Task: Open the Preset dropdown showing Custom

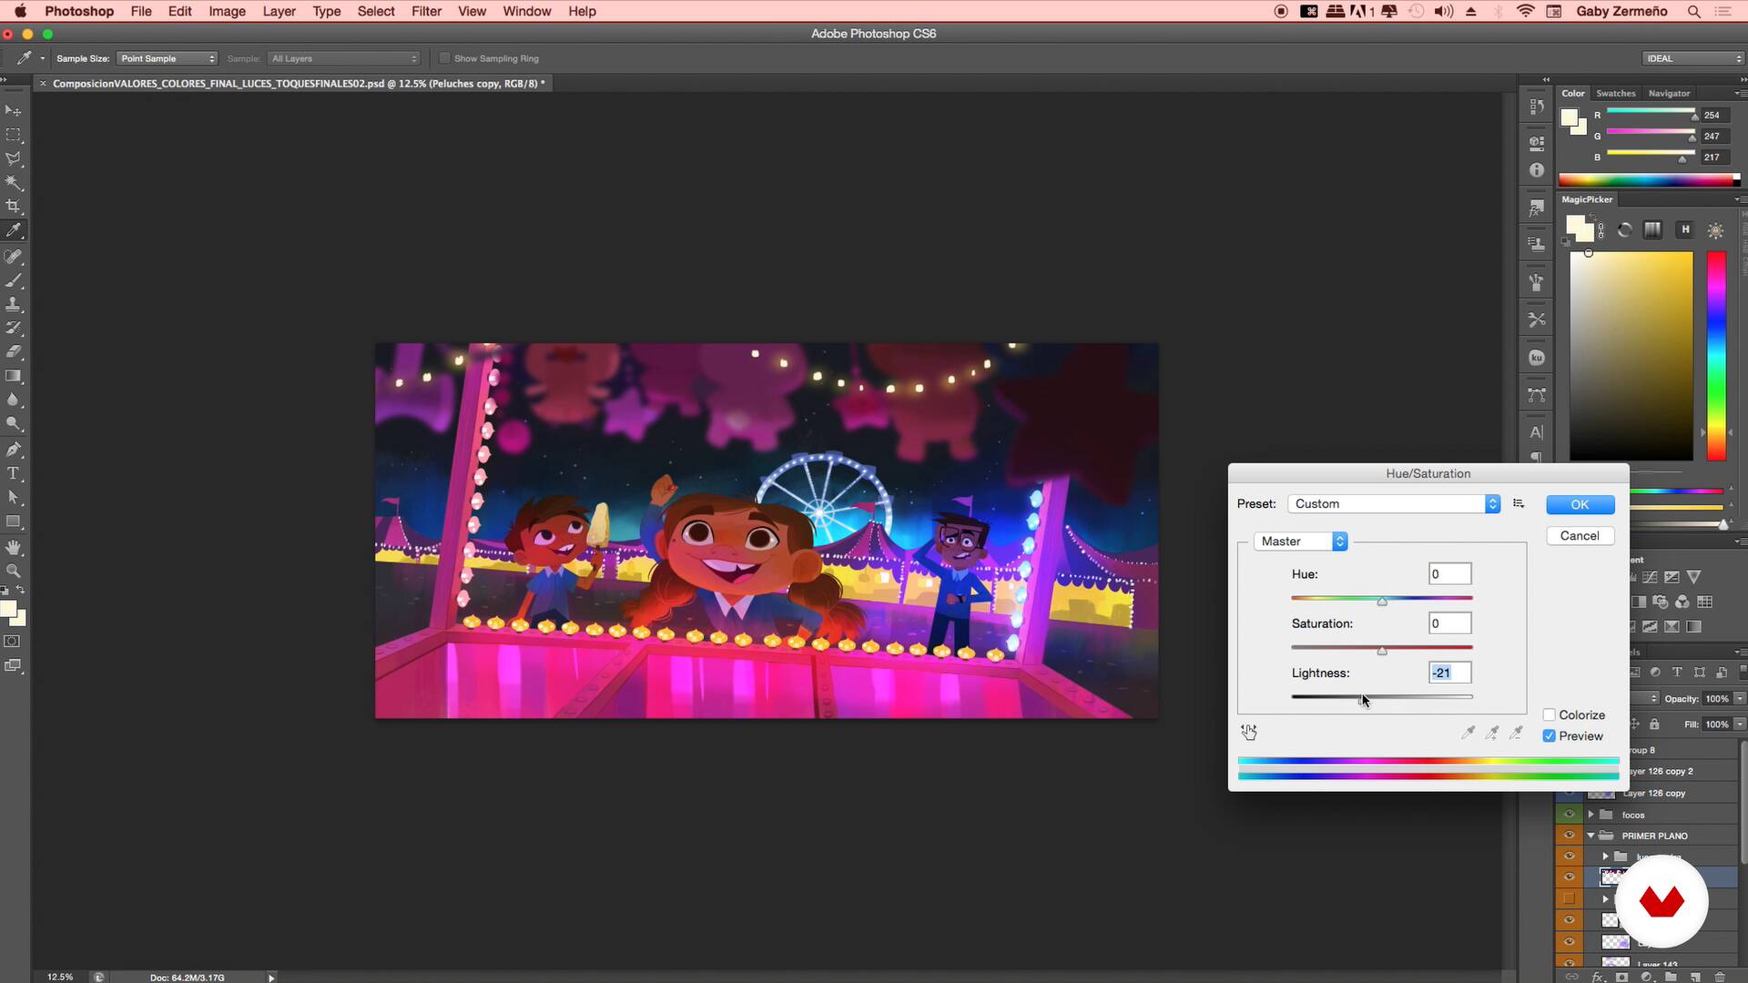Action: [x=1394, y=503]
